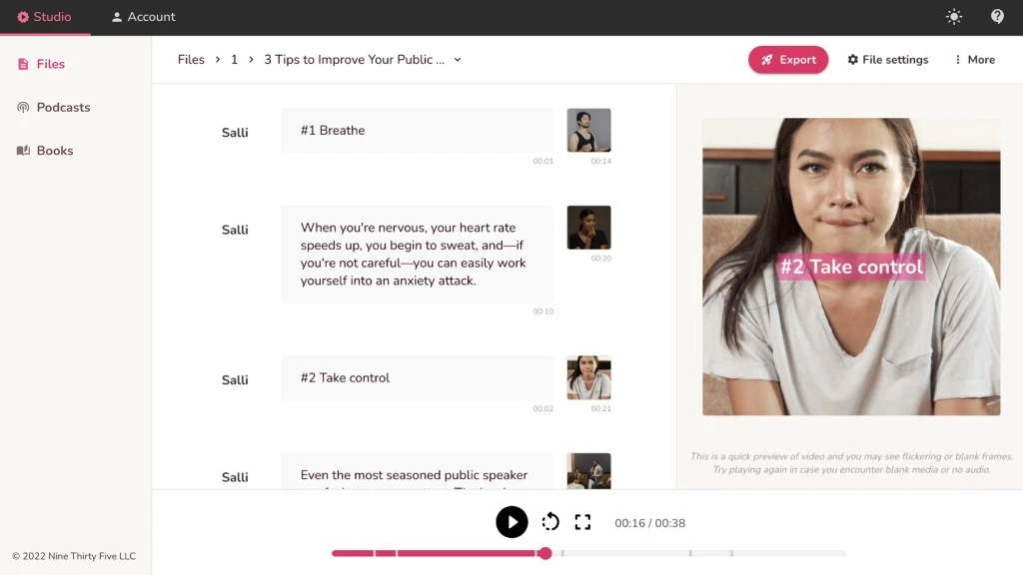Open folder 1 from the breadcrumb trail

(234, 59)
